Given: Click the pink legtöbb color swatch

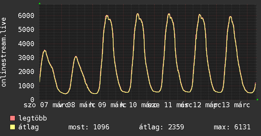Looking at the screenshot, I should [x=12, y=118].
